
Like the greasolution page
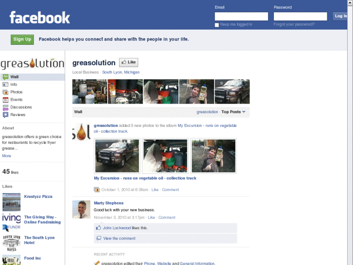(x=129, y=62)
